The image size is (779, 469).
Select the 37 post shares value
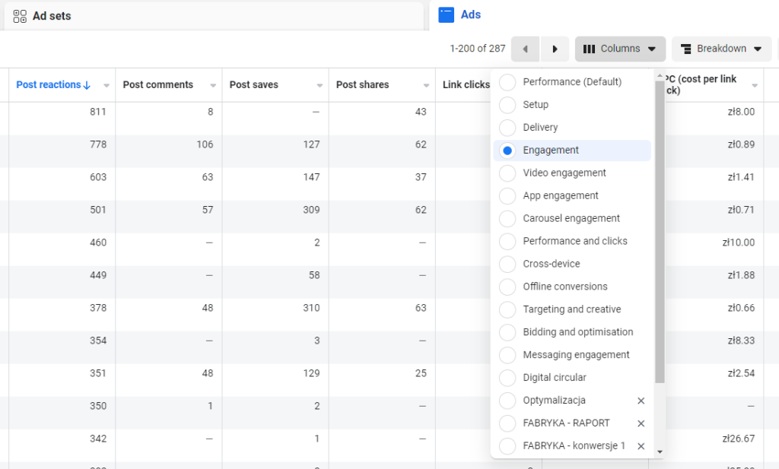pyautogui.click(x=421, y=177)
